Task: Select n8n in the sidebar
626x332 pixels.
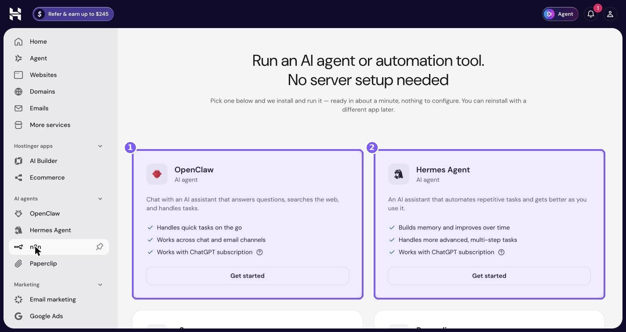Action: [59, 247]
